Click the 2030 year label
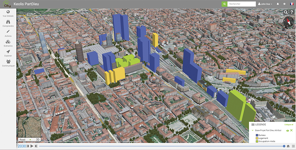 (22, 146)
